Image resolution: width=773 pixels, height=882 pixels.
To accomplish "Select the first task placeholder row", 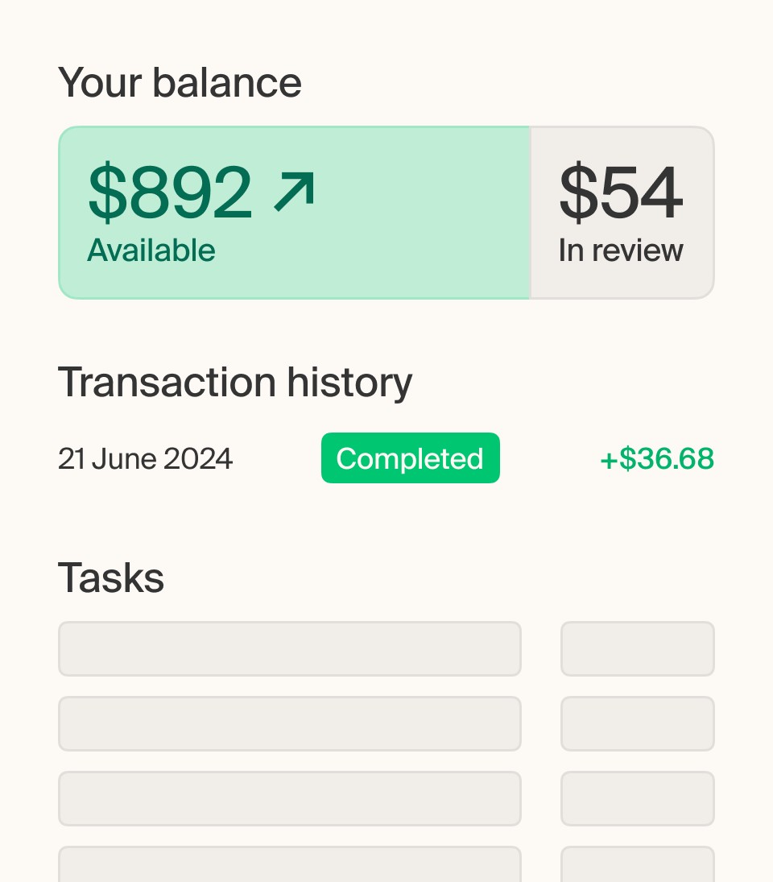I will (x=290, y=648).
